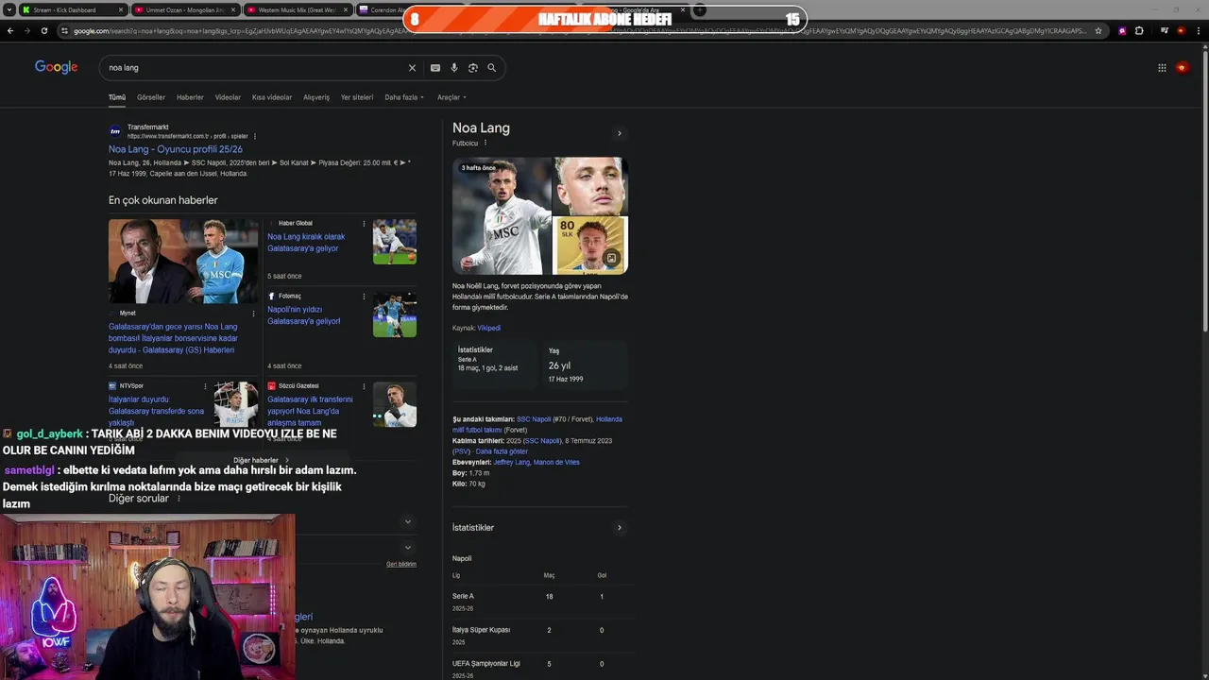Open options for the Mynet article

click(x=253, y=314)
